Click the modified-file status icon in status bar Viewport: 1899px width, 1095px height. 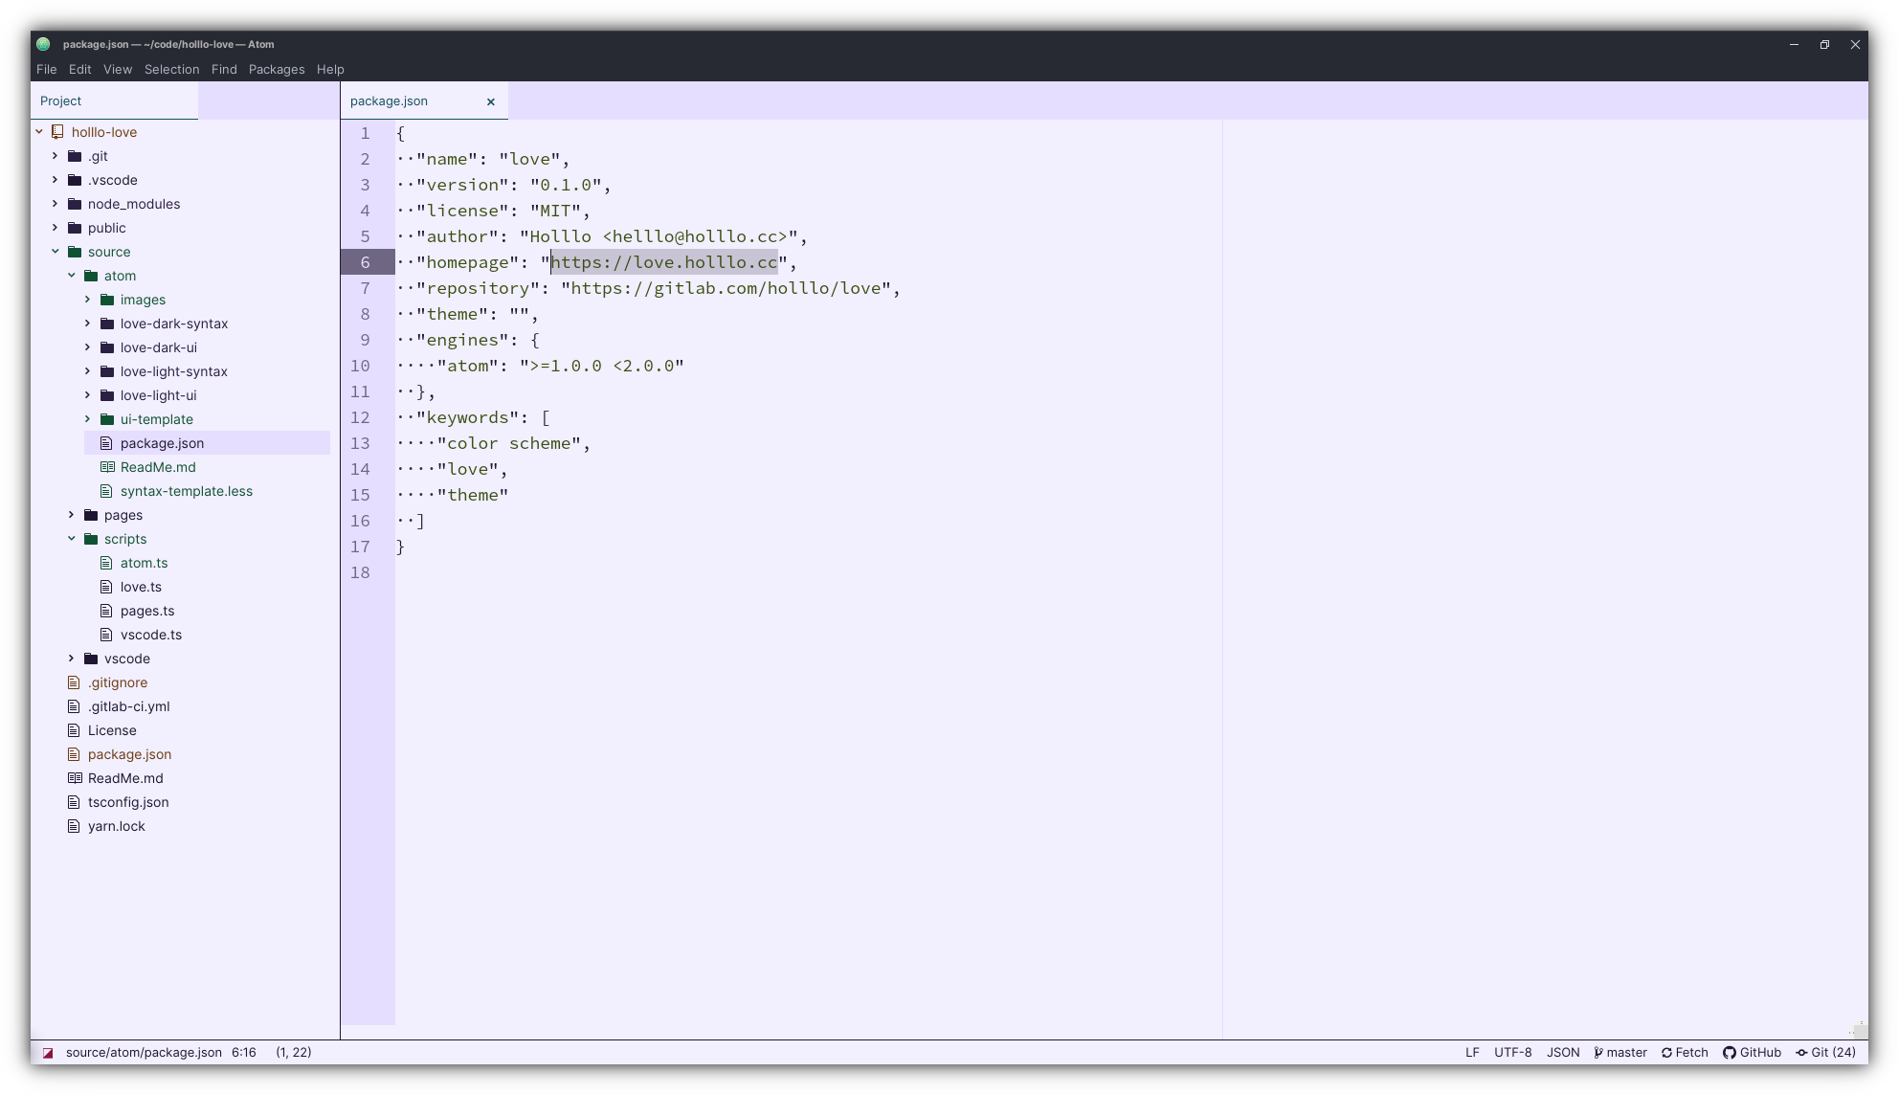[x=48, y=1053]
